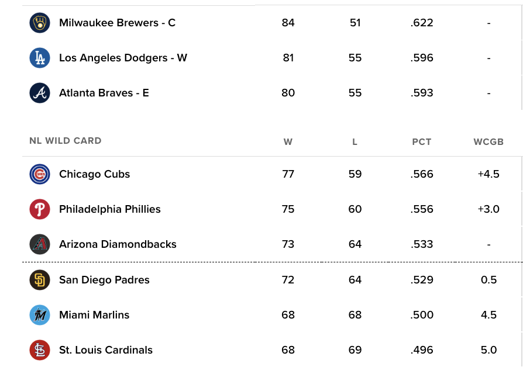Screen dimensions: 523x367
Task: Visit the Atlanta Braves - E team page
Action: [104, 93]
